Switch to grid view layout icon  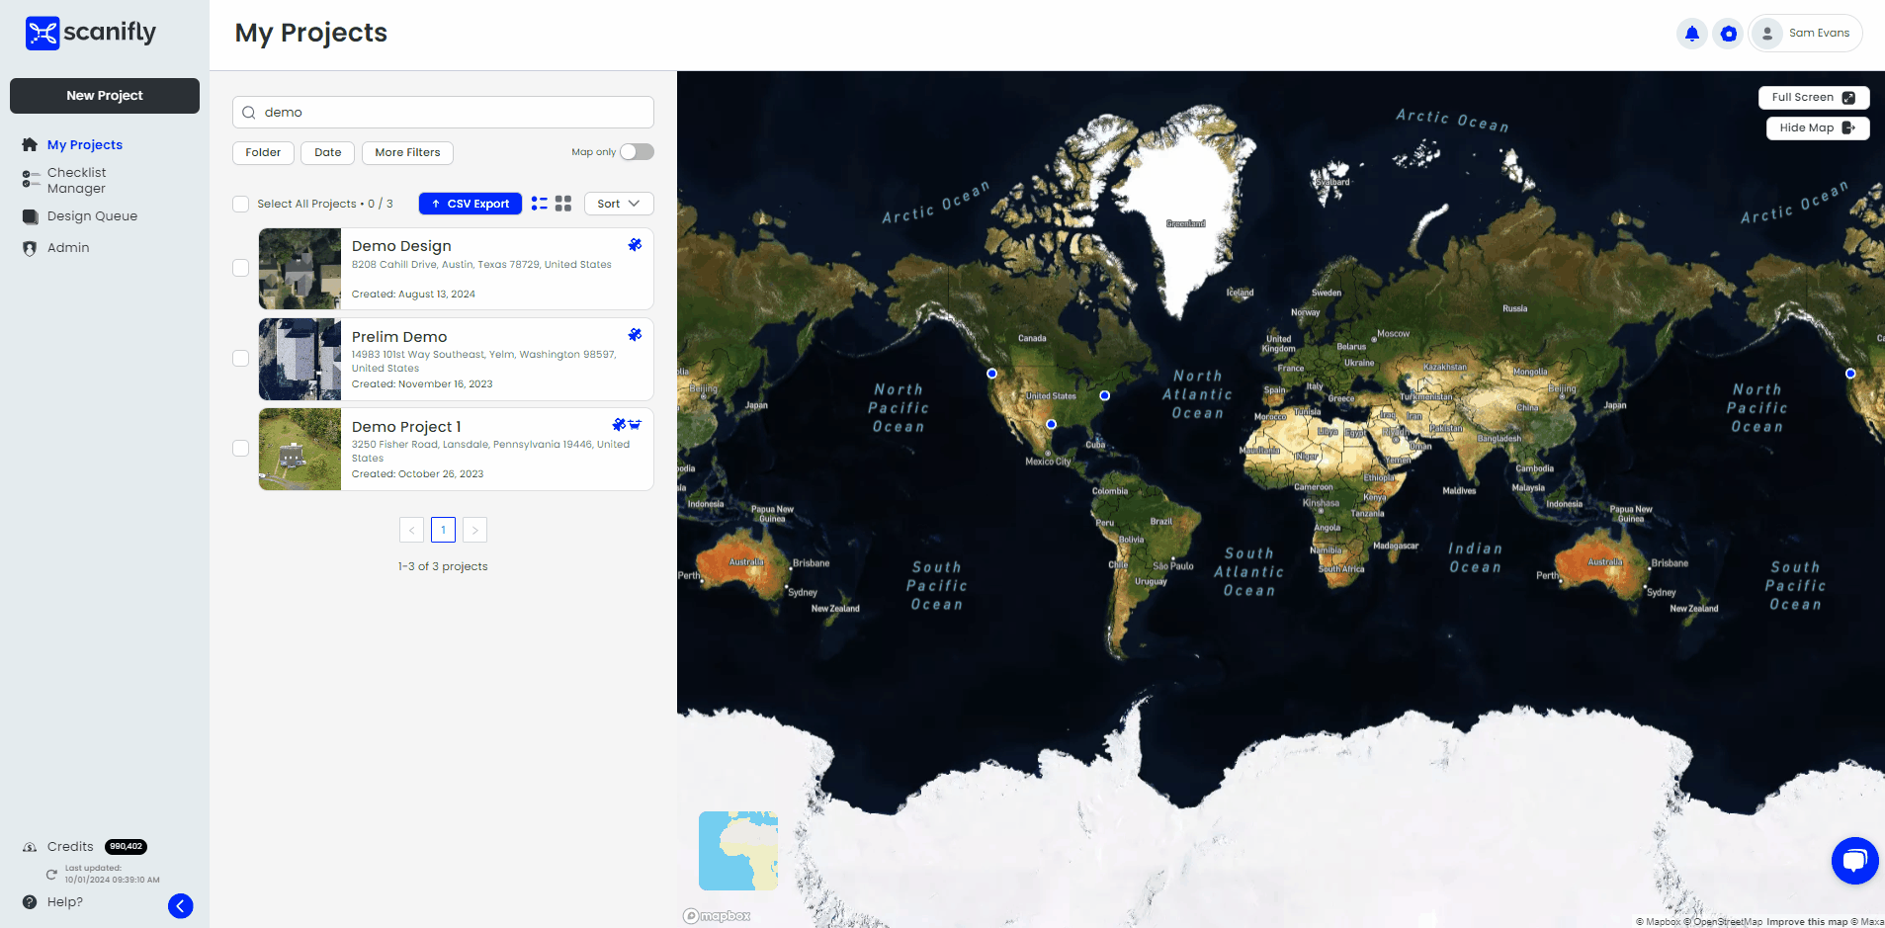click(563, 204)
